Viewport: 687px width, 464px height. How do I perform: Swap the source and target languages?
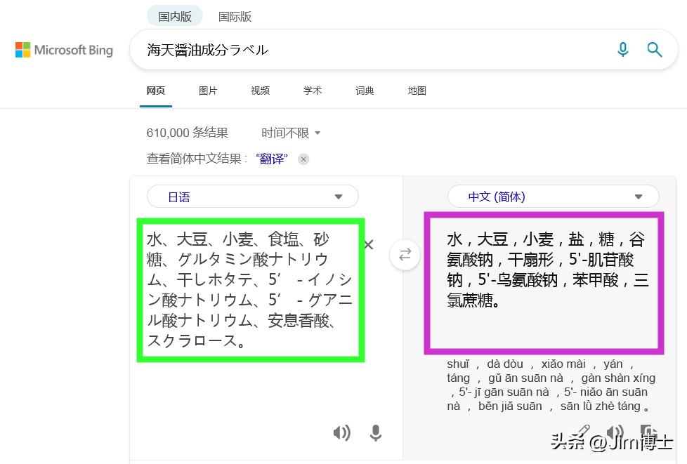coord(405,255)
